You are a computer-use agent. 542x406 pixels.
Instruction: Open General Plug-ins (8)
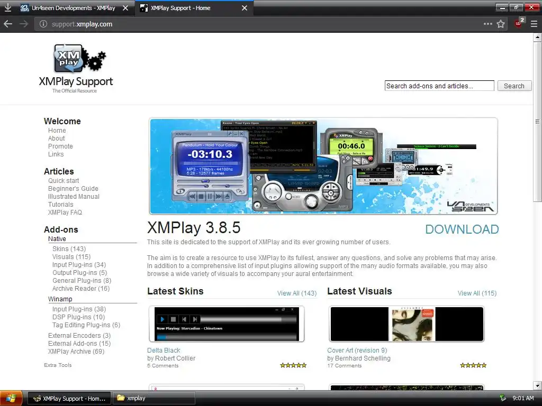coord(82,281)
